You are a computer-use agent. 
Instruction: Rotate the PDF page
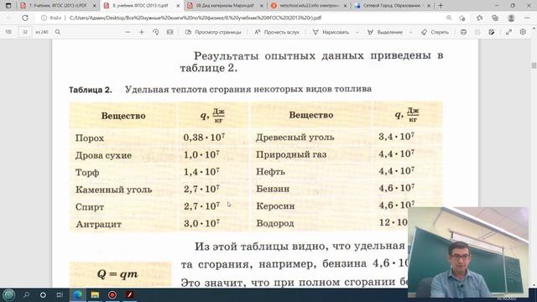(155, 32)
